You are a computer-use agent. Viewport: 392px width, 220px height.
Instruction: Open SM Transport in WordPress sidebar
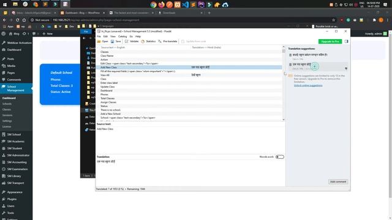pyautogui.click(x=15, y=183)
